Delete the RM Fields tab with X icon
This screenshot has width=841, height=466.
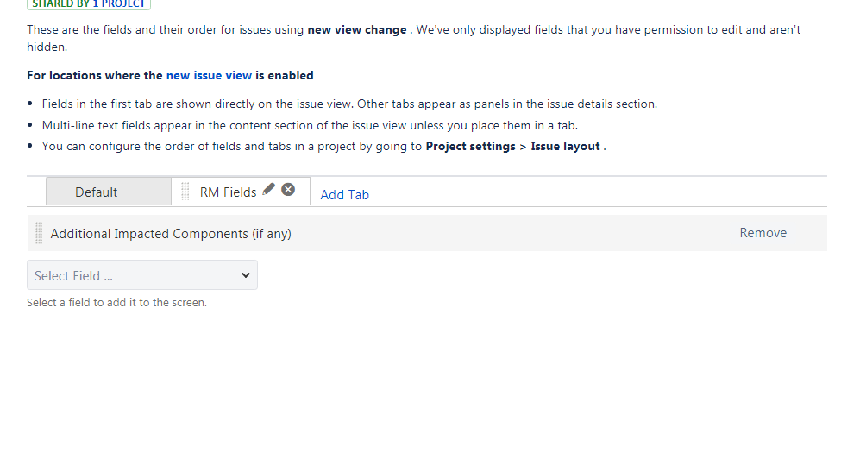point(288,190)
